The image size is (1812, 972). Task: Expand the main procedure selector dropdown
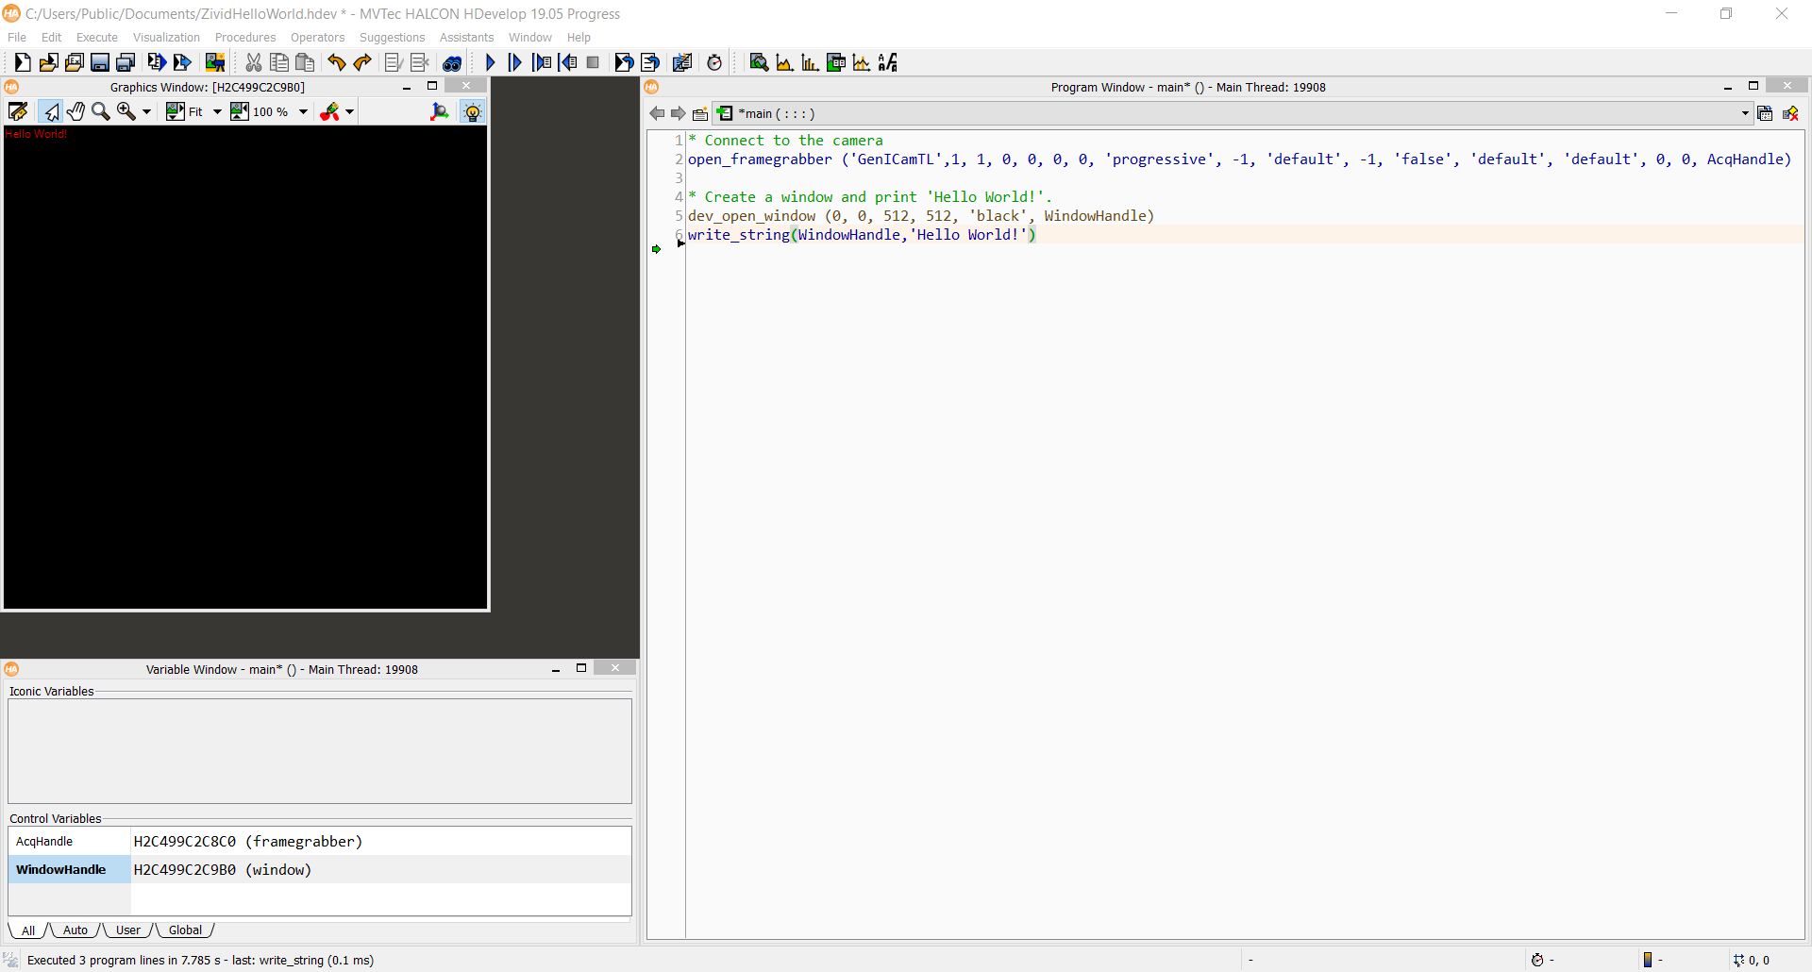pyautogui.click(x=1744, y=113)
